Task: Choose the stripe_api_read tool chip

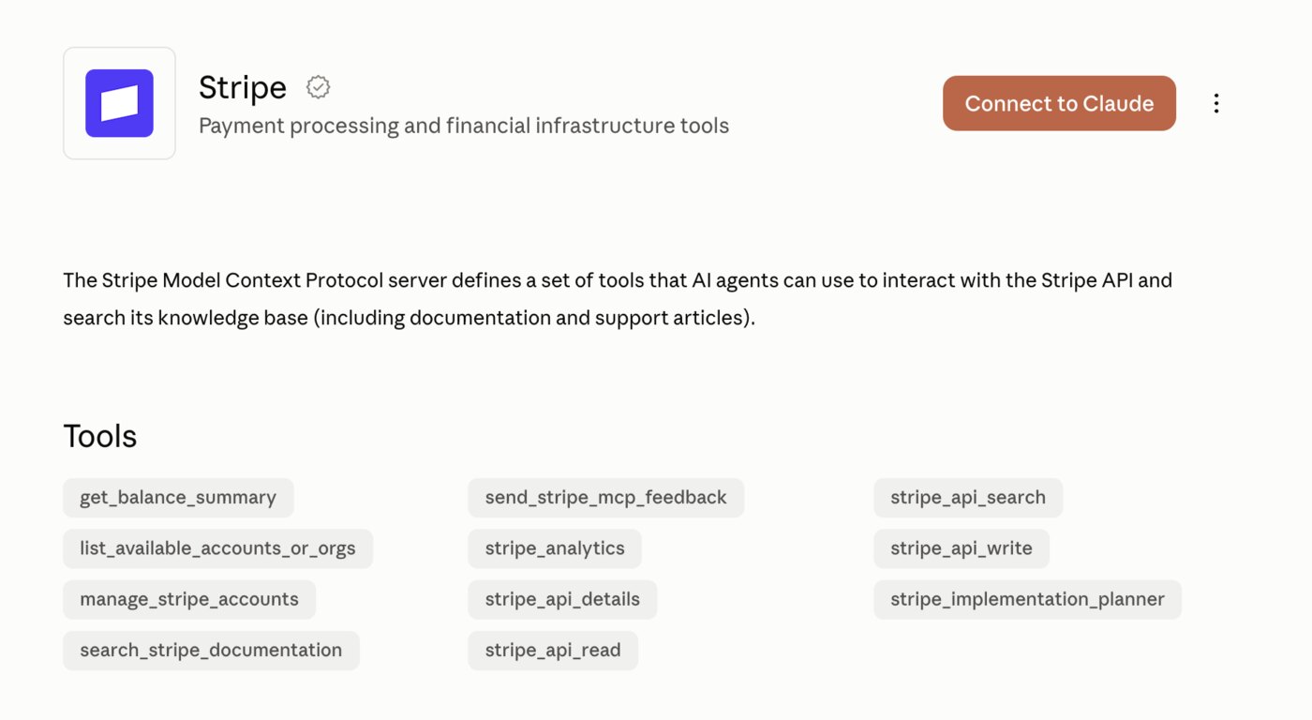Action: coord(553,651)
